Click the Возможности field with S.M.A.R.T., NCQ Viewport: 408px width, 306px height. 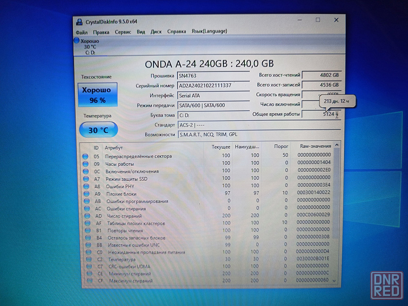click(x=259, y=134)
